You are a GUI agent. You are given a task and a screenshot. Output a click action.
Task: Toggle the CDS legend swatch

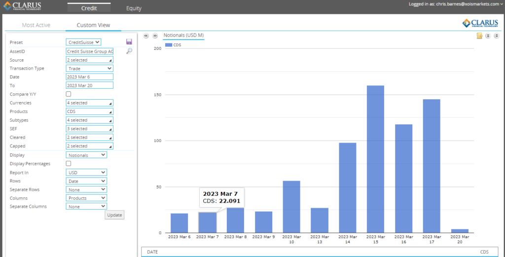169,45
